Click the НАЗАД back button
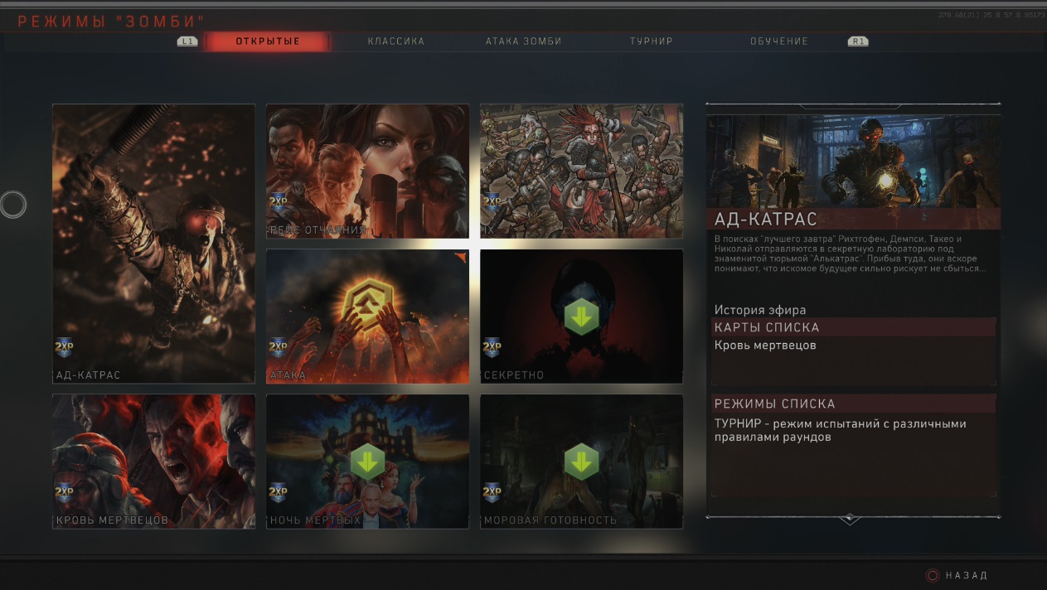Screen dimensions: 1047x590 [x=967, y=575]
